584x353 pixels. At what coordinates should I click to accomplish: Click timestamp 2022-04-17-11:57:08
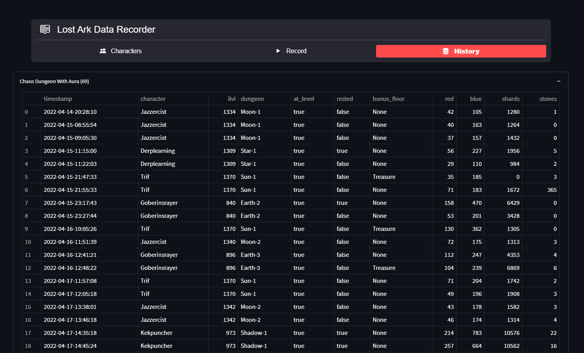89,281
